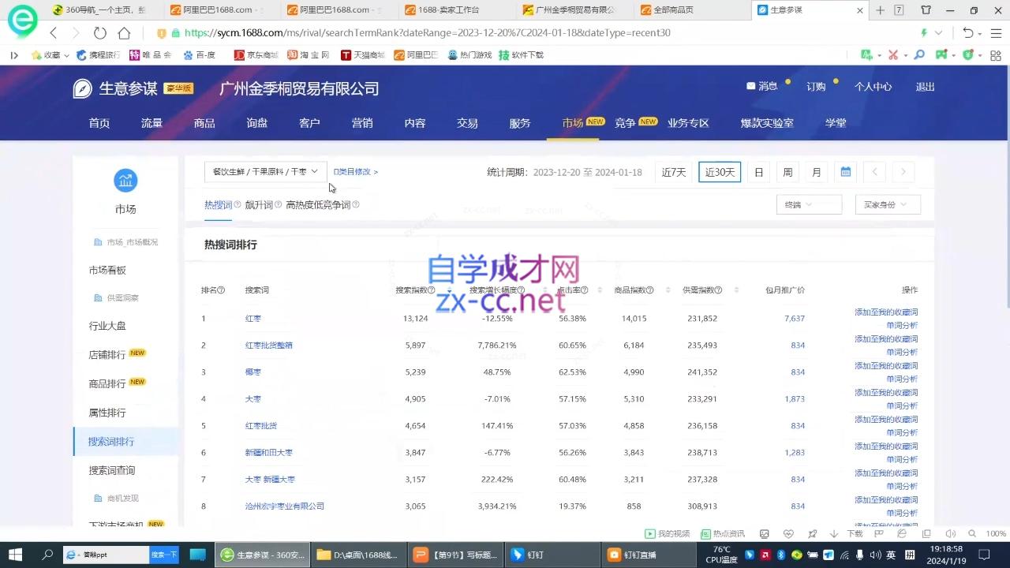The image size is (1010, 568).
Task: Click 单词分析 for 椰枣 row
Action: point(902,379)
